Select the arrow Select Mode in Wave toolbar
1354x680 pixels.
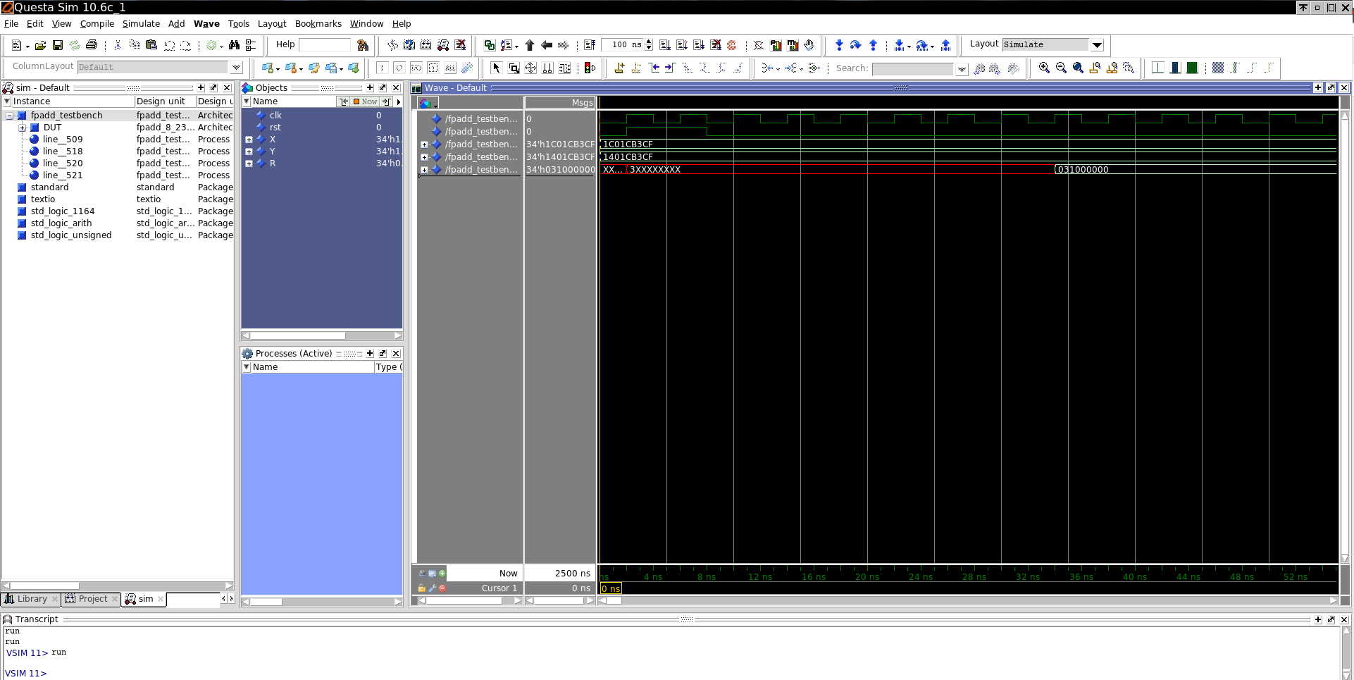496,68
